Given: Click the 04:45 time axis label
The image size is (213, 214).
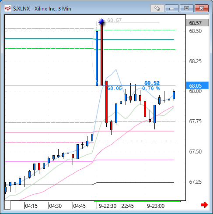Looking at the screenshot, I should (79, 206).
